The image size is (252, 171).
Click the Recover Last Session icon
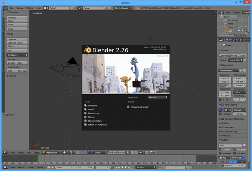coord(128,107)
